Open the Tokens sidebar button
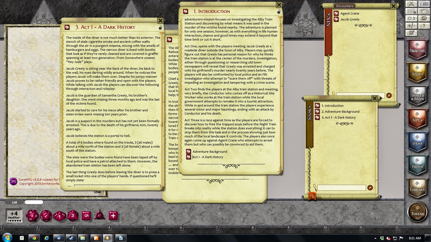The height and width of the screenshot is (242, 431). pos(417,212)
